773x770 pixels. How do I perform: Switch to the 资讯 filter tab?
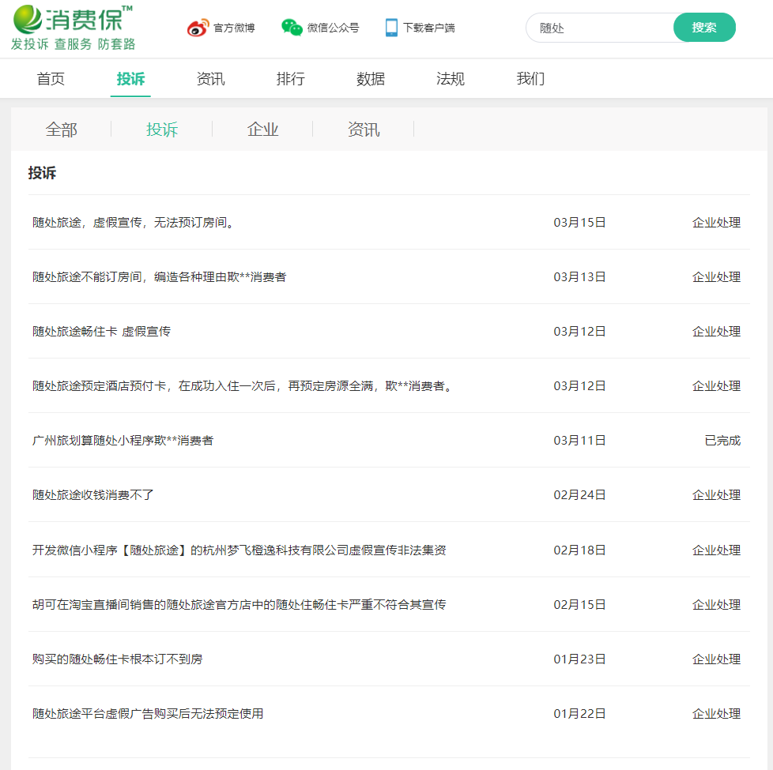364,130
